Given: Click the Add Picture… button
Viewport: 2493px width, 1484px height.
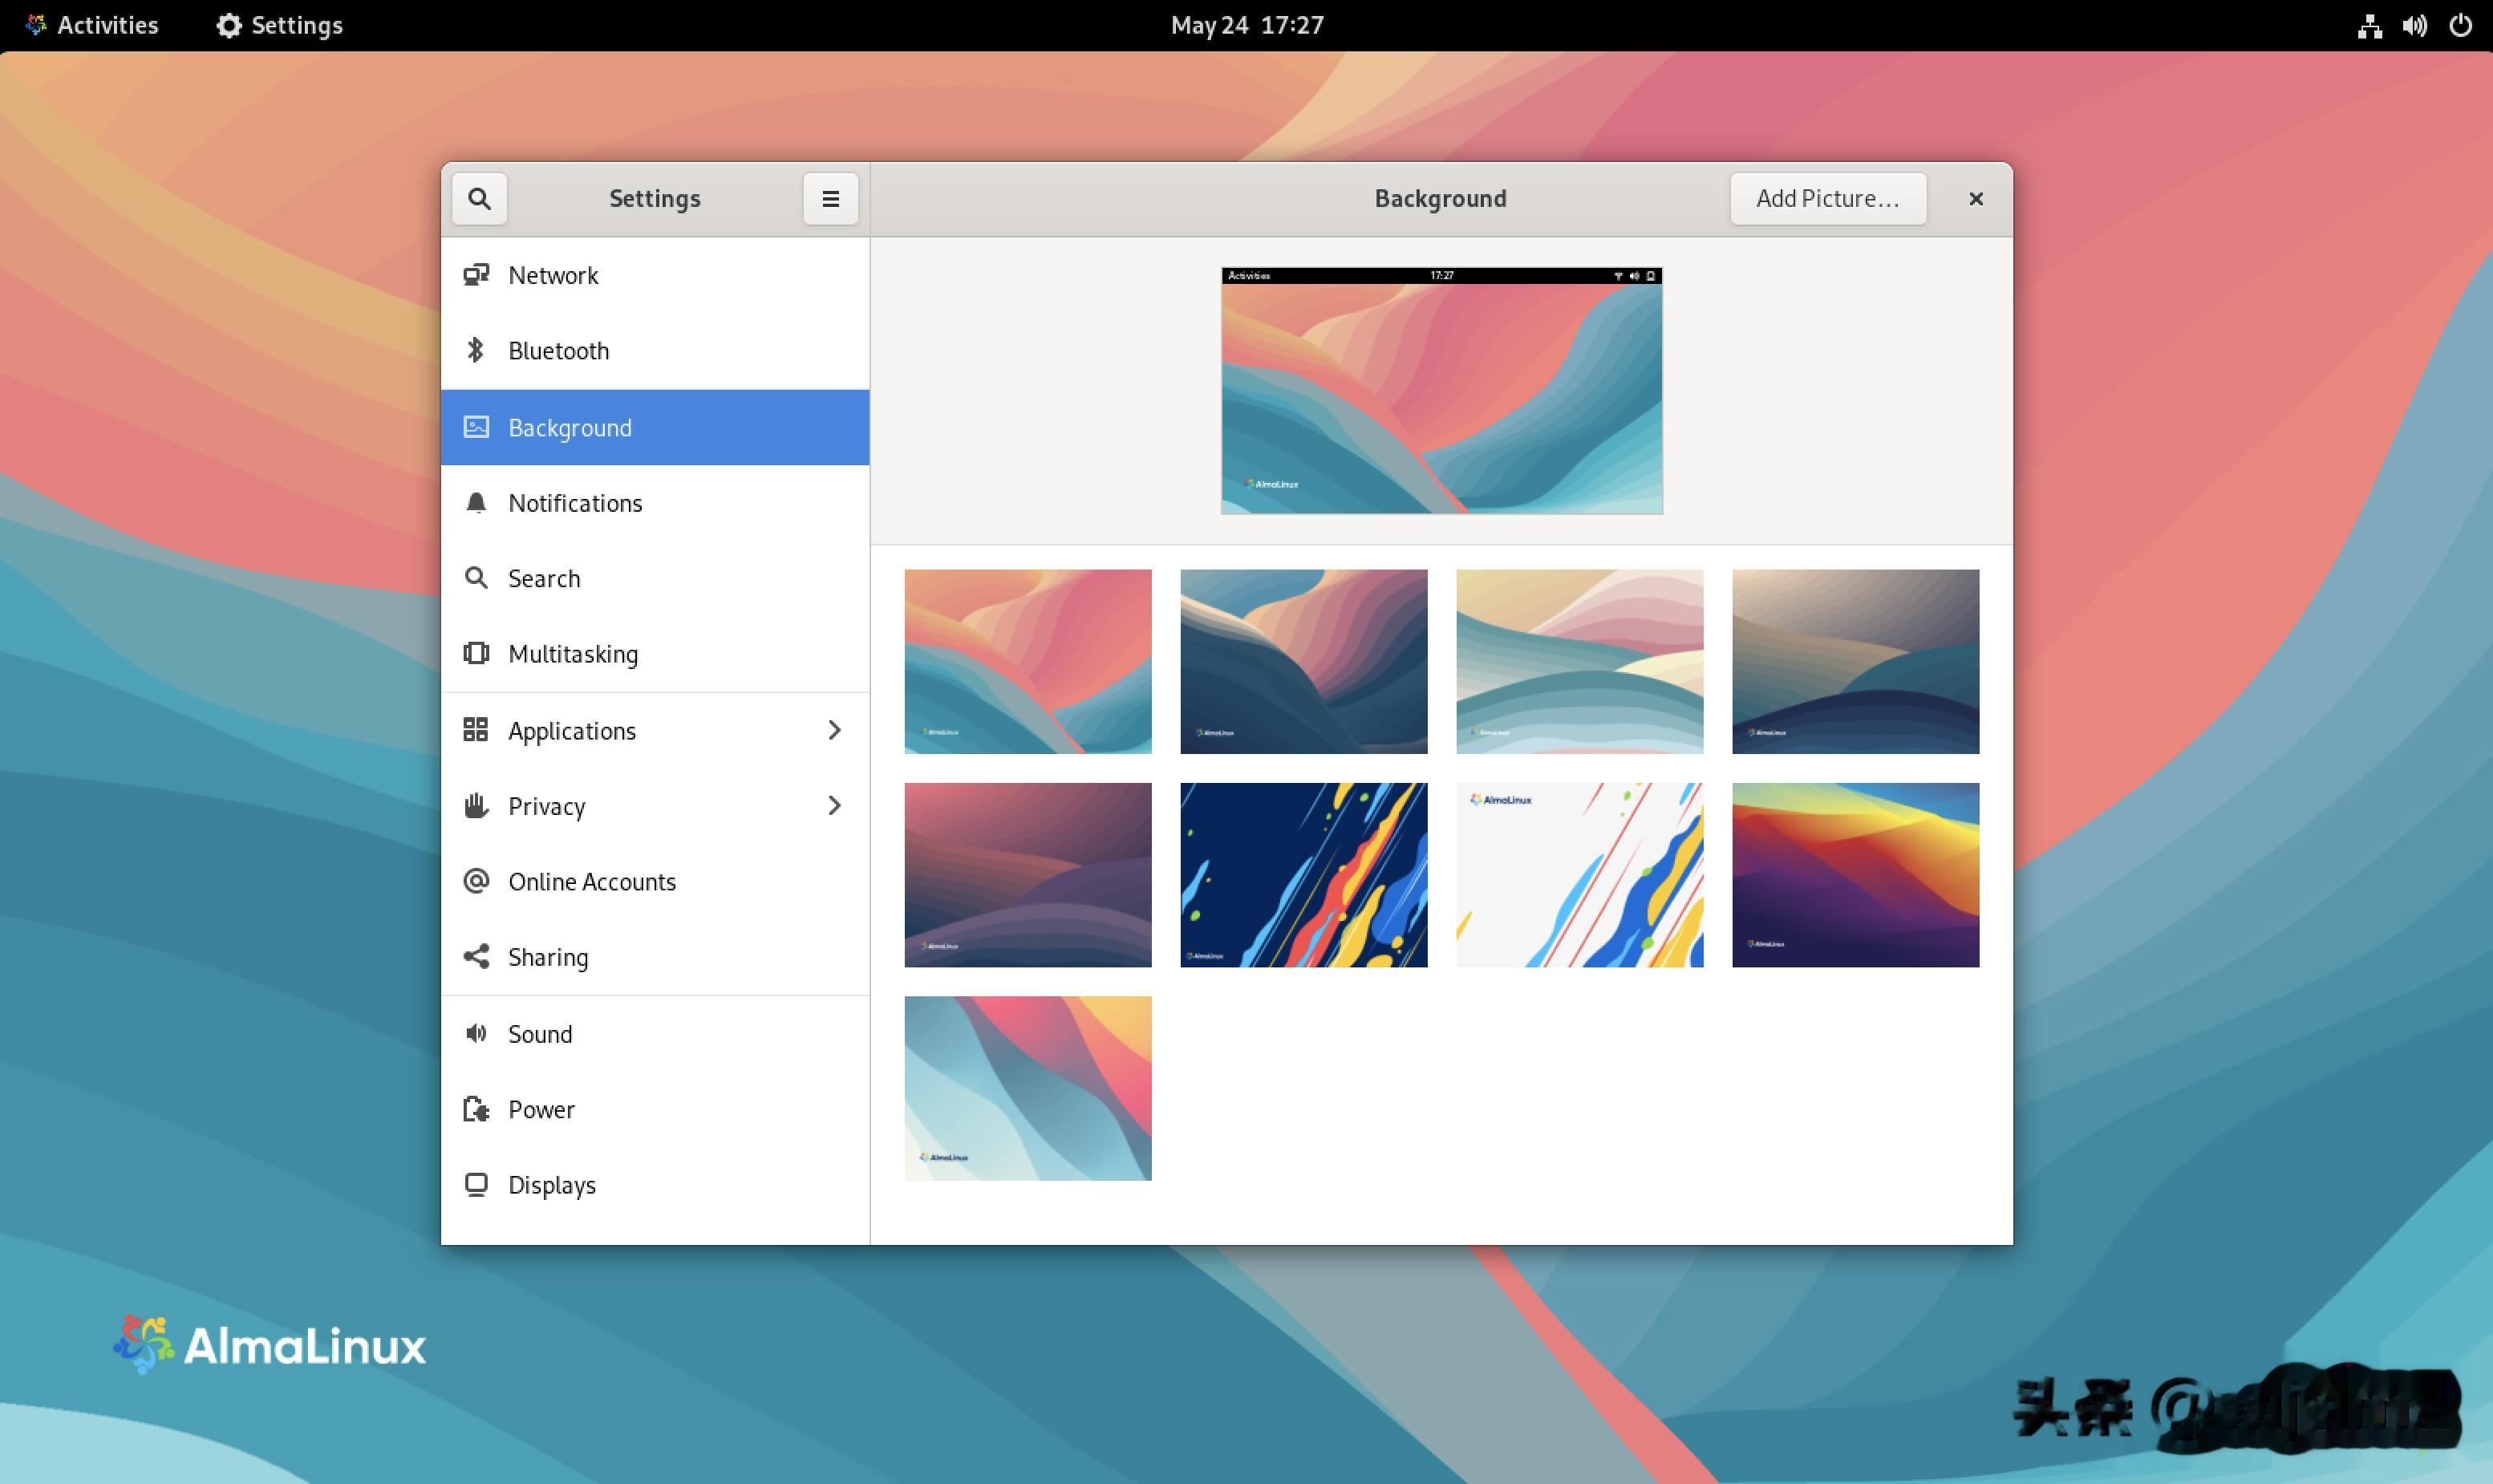Looking at the screenshot, I should pyautogui.click(x=1827, y=198).
